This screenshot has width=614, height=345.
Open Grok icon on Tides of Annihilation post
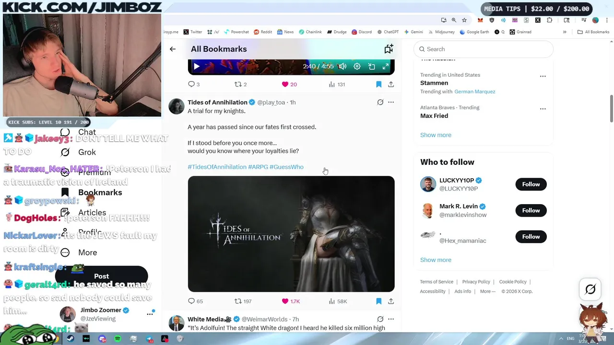pos(380,102)
